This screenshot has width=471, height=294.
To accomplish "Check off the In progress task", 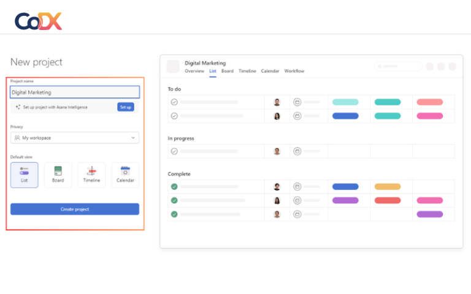I will [x=174, y=151].
